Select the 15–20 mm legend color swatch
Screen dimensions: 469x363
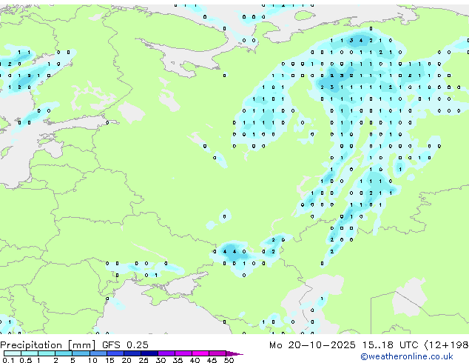point(115,353)
